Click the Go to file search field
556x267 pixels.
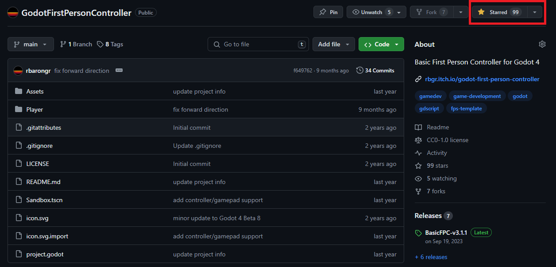pos(258,44)
